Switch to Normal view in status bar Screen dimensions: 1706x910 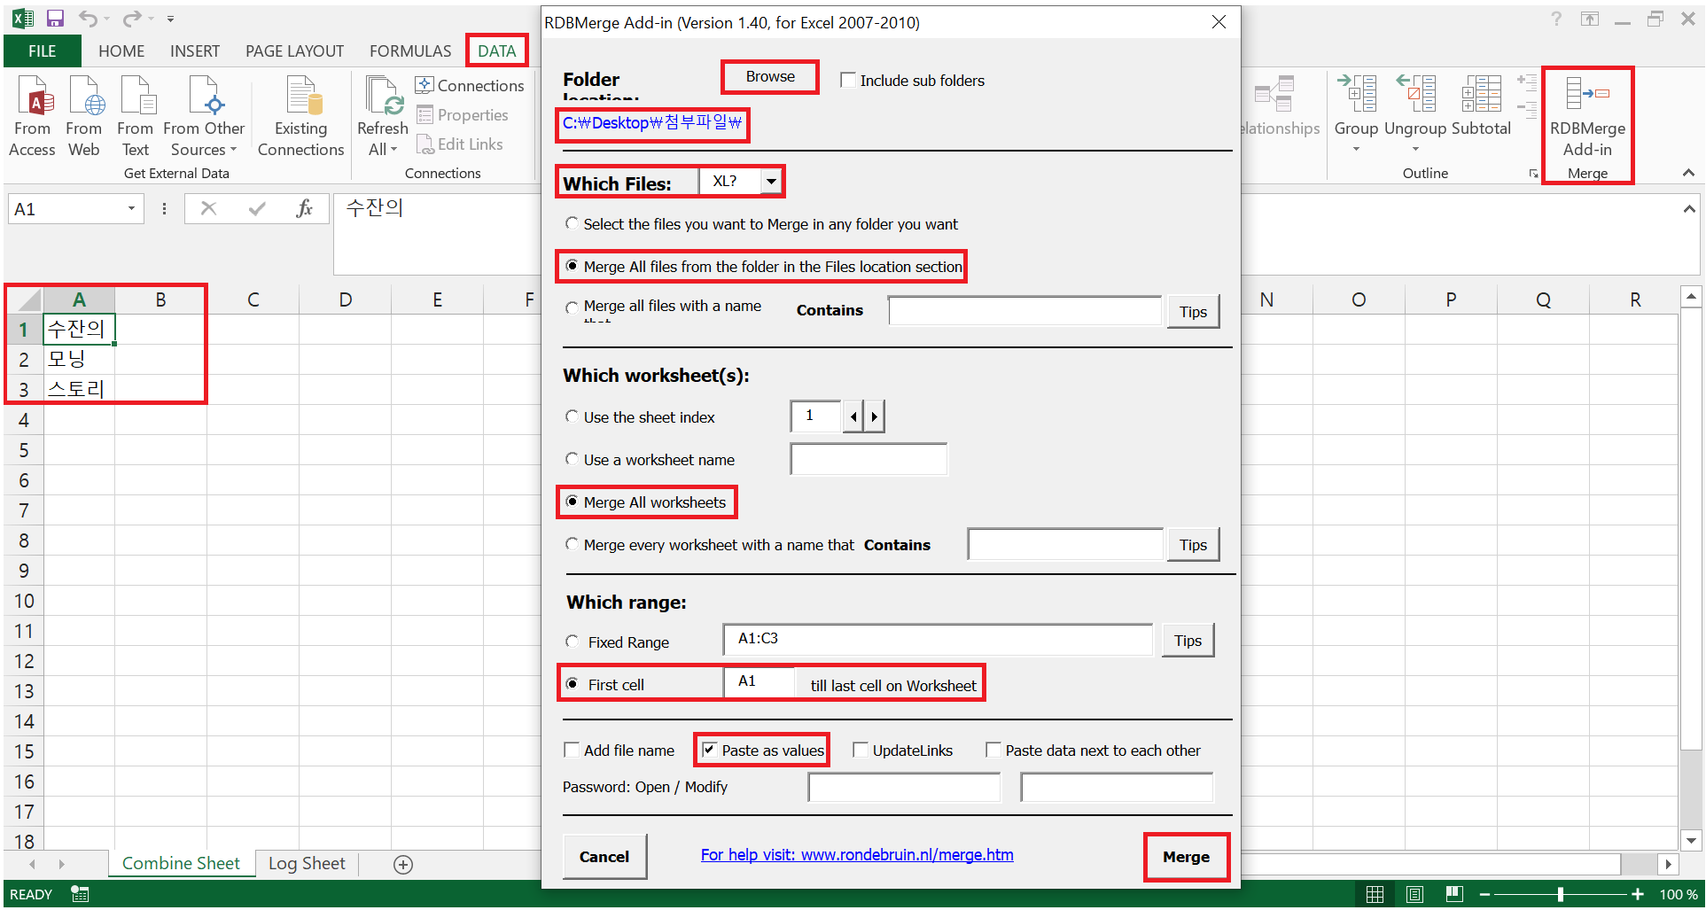pyautogui.click(x=1375, y=894)
